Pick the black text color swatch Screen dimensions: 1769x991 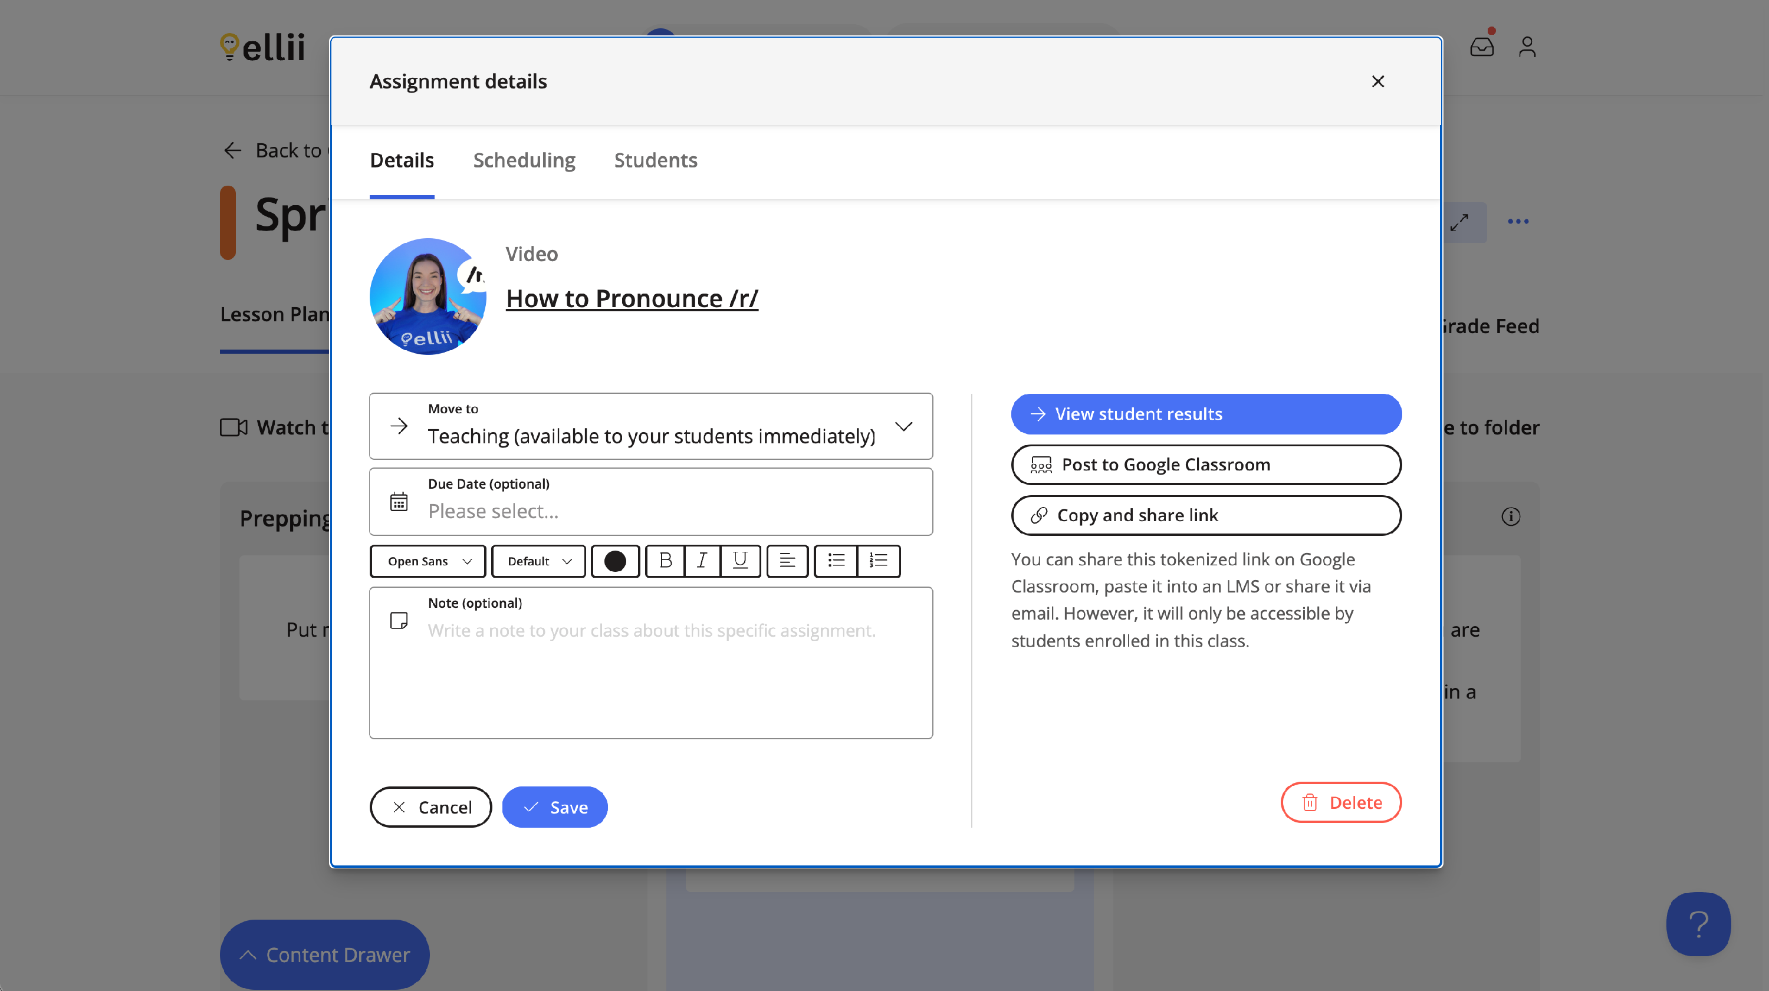(x=614, y=561)
